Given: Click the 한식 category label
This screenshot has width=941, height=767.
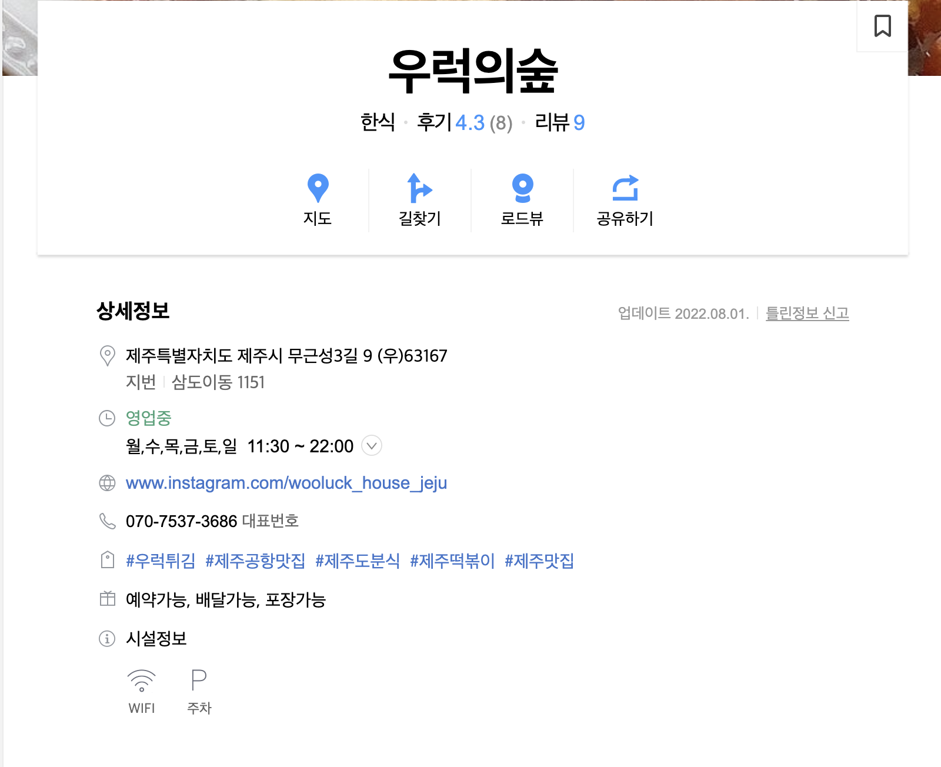Looking at the screenshot, I should pyautogui.click(x=378, y=122).
